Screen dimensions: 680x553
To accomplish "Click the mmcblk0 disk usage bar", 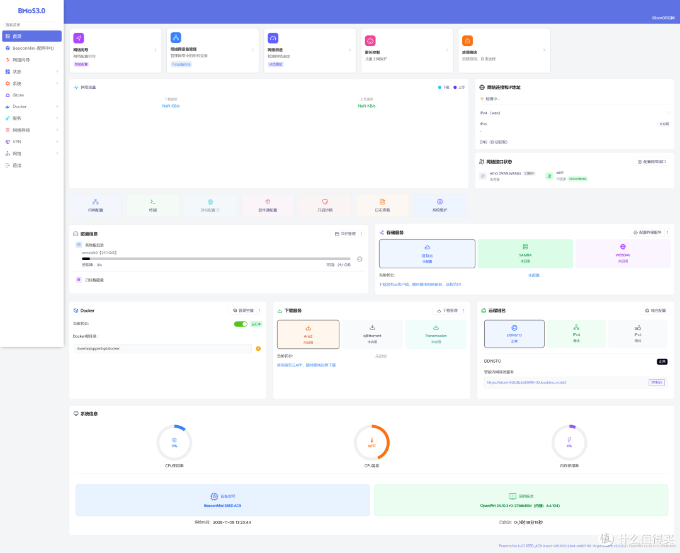I will tap(216, 258).
